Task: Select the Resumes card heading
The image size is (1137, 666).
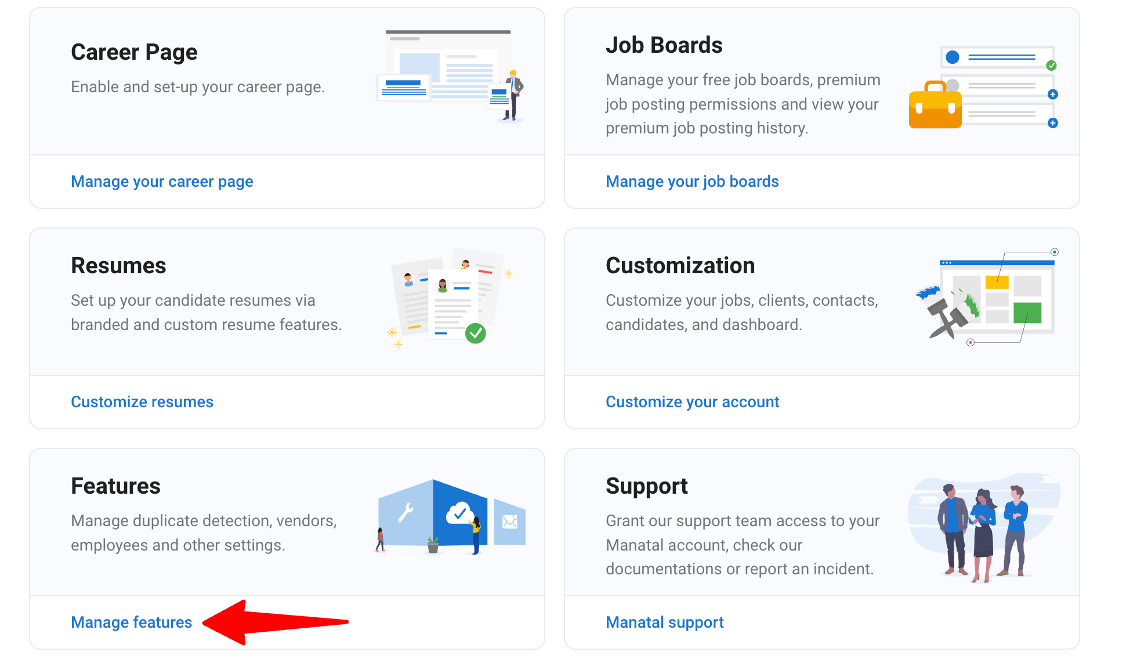Action: point(118,266)
